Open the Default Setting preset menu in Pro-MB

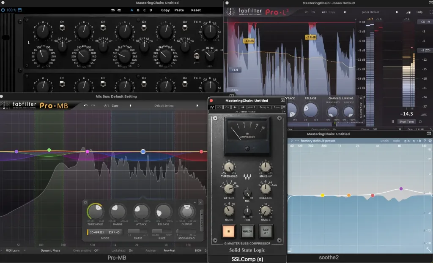click(164, 106)
